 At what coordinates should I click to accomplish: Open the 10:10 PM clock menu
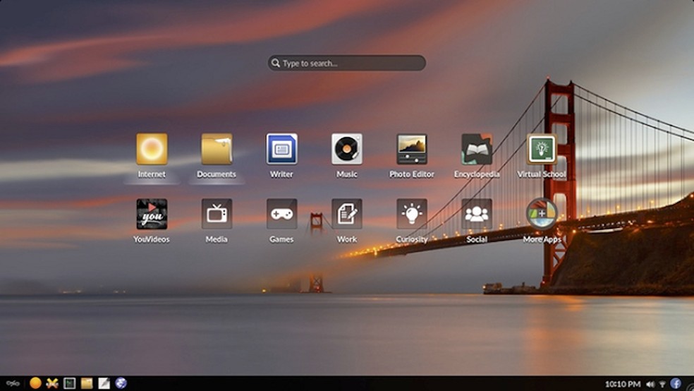pos(622,384)
